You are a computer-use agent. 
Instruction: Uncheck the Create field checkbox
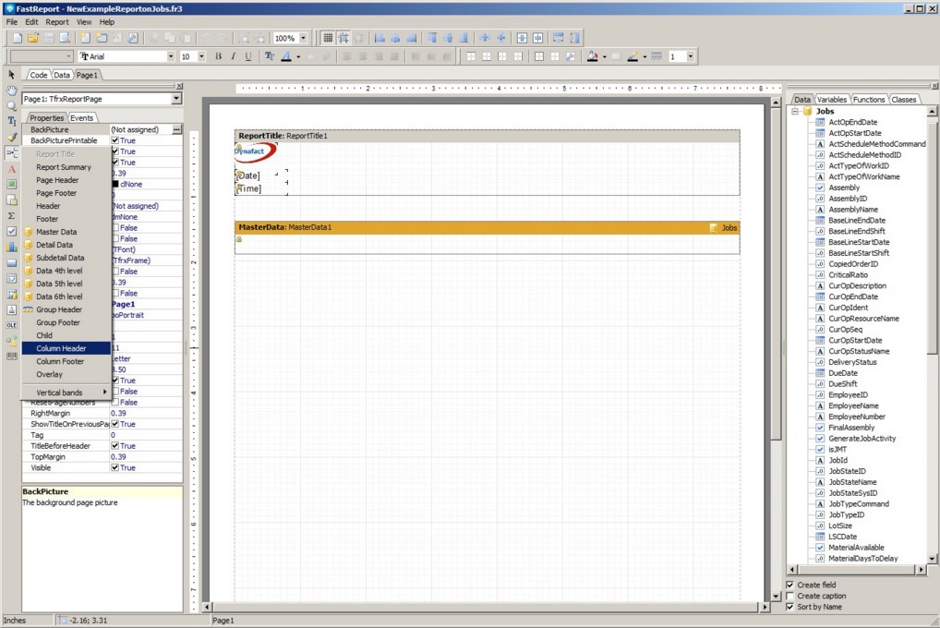click(789, 585)
